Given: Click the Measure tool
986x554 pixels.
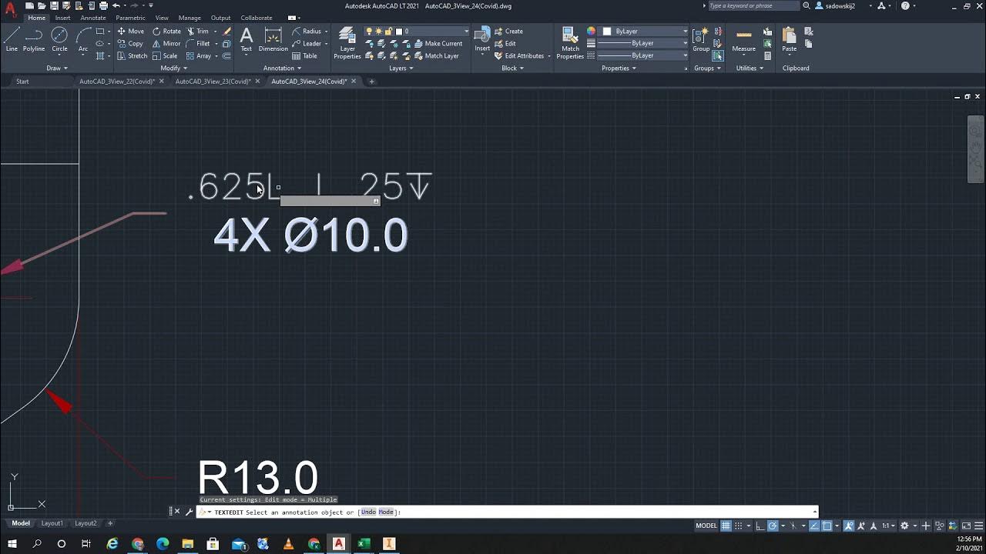Looking at the screenshot, I should pos(743,39).
